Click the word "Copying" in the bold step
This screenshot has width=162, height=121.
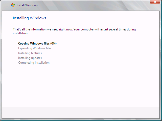[24, 44]
